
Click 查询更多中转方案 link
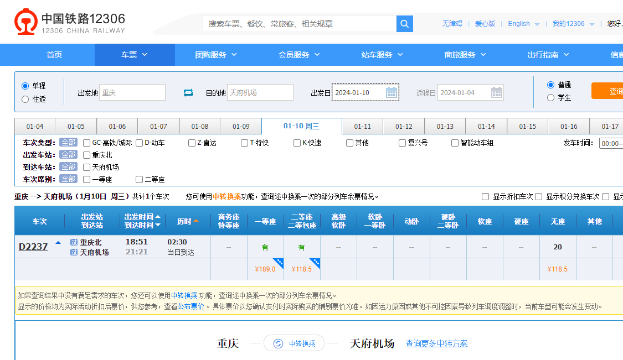click(x=436, y=343)
